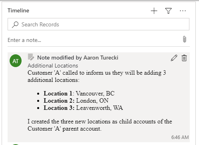Click the 6:46 AM timestamp
199x145 pixels.
pos(180,137)
